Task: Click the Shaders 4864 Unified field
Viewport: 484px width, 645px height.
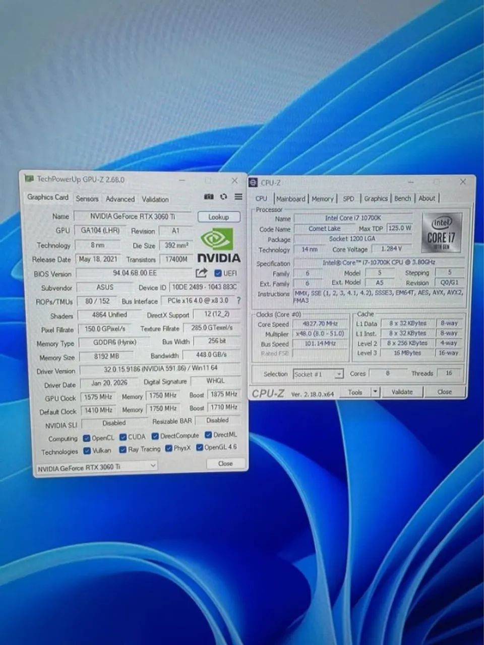Action: [109, 314]
